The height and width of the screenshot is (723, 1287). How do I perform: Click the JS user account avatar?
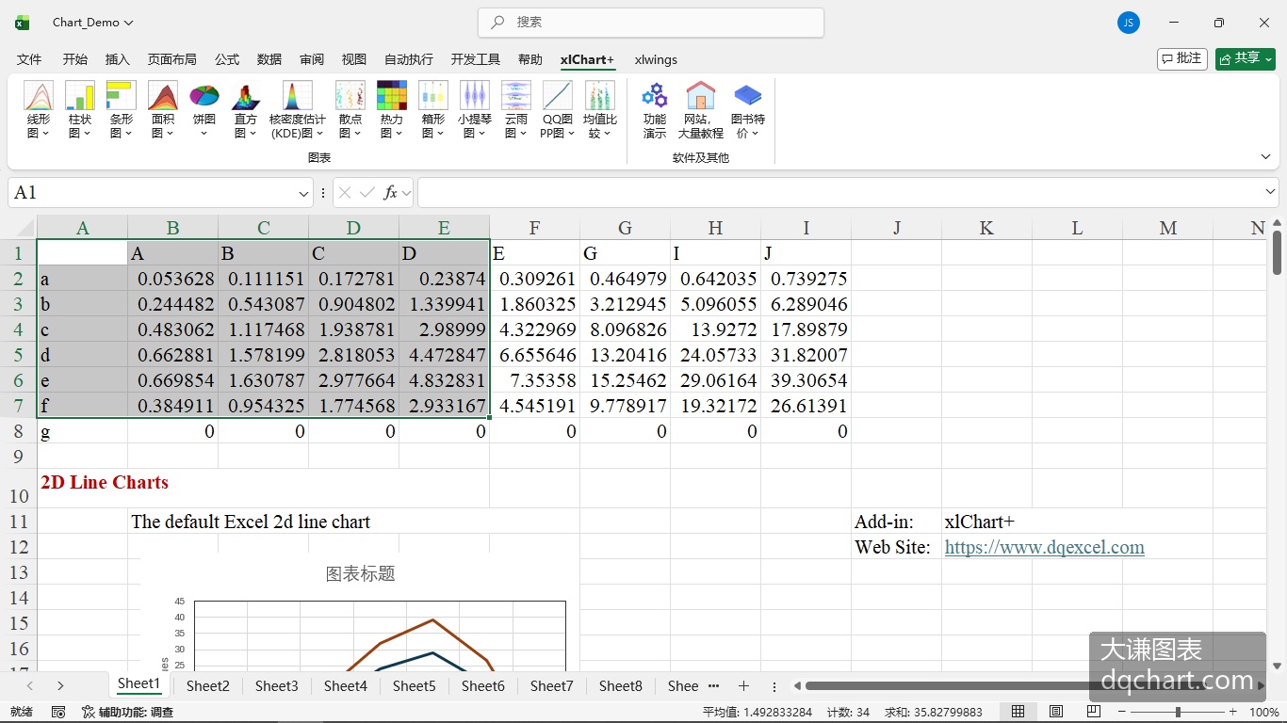click(1129, 23)
